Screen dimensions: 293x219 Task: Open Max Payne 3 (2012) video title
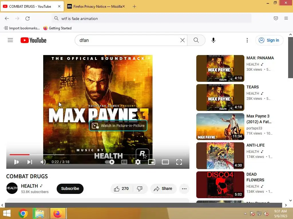click(259, 119)
